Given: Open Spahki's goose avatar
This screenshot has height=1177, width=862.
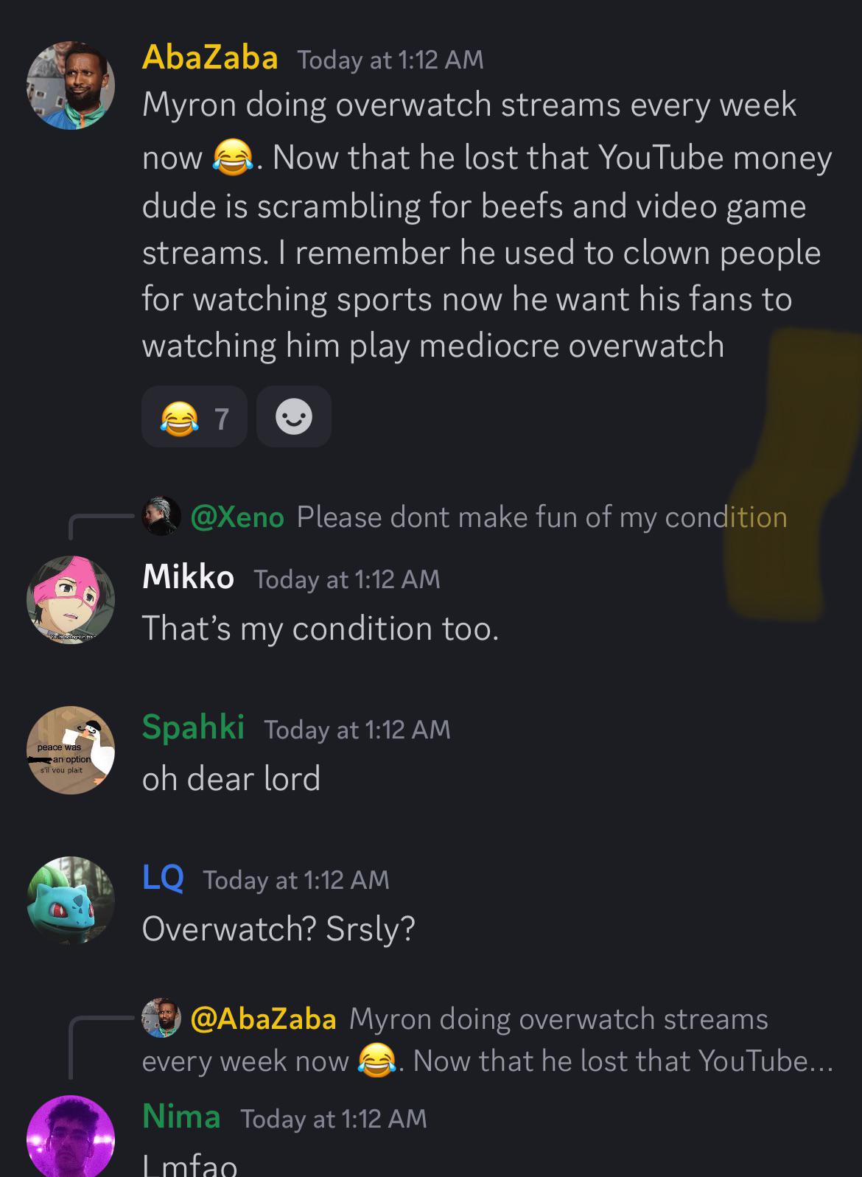Looking at the screenshot, I should point(71,750).
